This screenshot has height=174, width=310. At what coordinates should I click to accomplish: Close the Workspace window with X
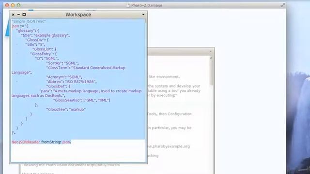[x=13, y=14]
